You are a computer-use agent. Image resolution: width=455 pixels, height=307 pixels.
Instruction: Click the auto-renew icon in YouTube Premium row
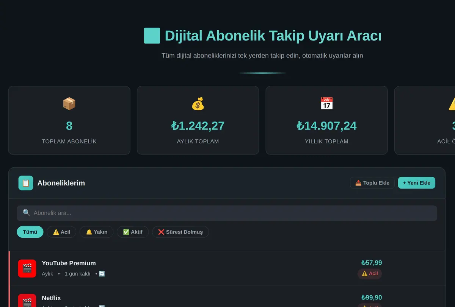pos(102,274)
